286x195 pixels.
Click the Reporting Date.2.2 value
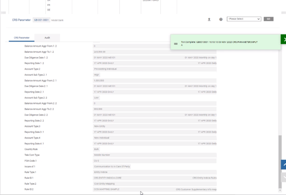click(155, 121)
